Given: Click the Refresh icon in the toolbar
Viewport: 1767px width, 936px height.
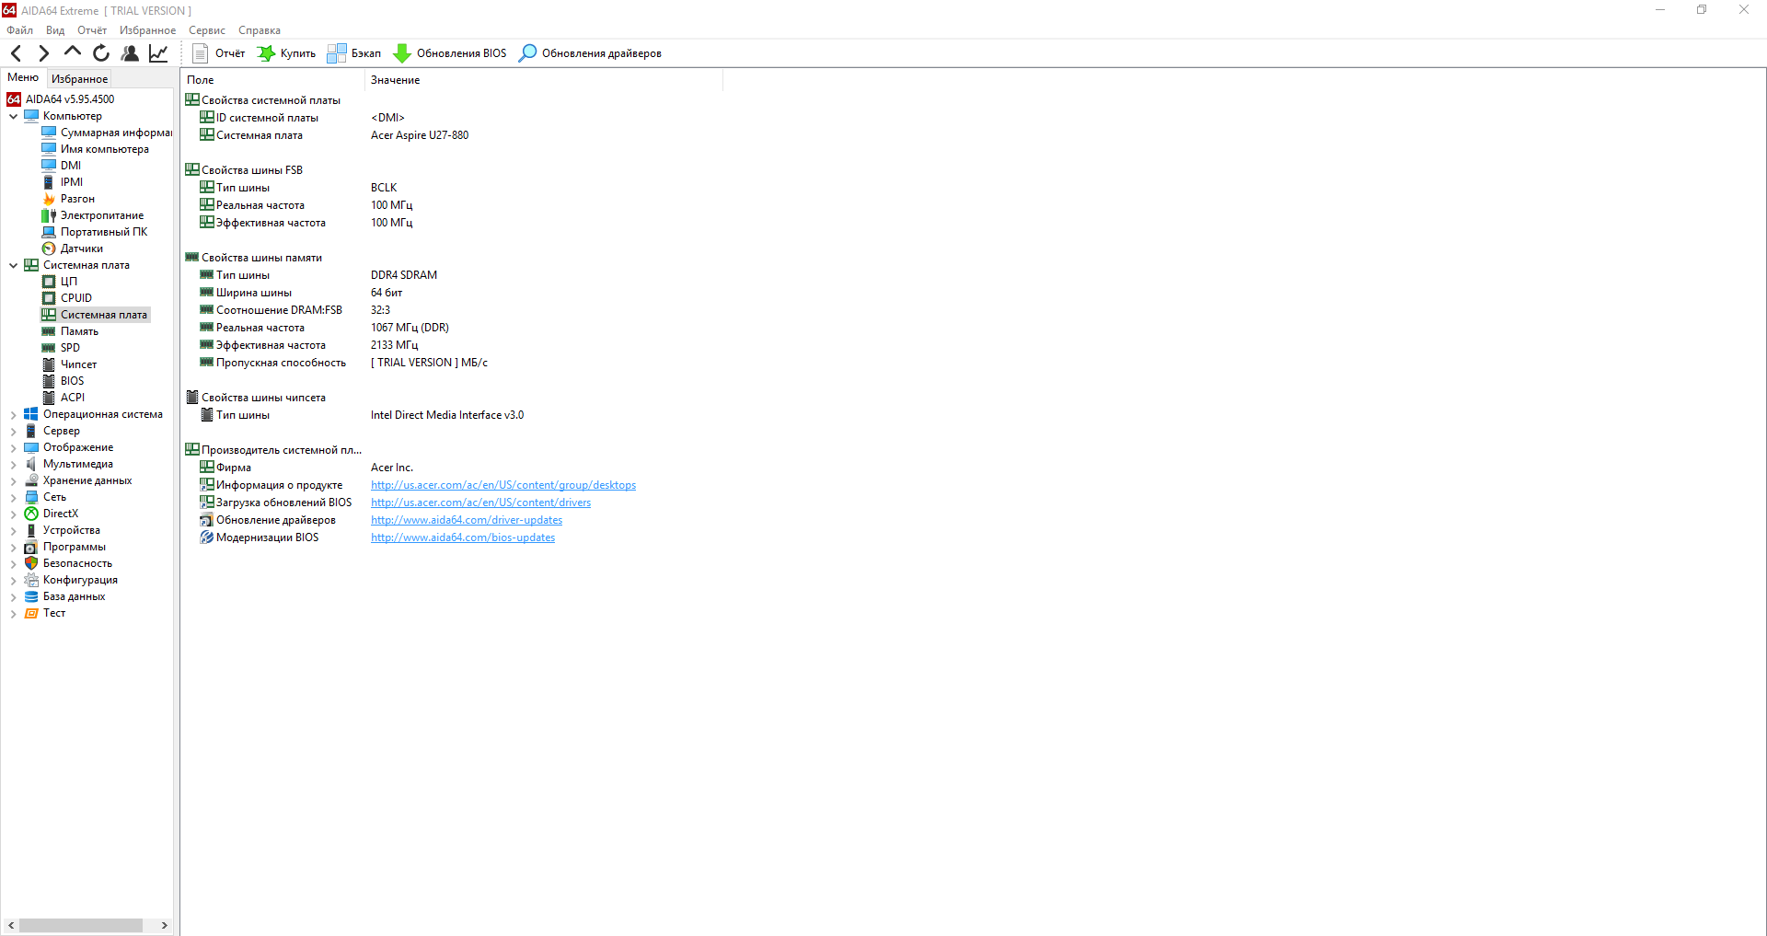Looking at the screenshot, I should [101, 53].
